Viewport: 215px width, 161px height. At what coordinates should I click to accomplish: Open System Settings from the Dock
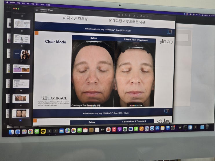click(x=173, y=128)
